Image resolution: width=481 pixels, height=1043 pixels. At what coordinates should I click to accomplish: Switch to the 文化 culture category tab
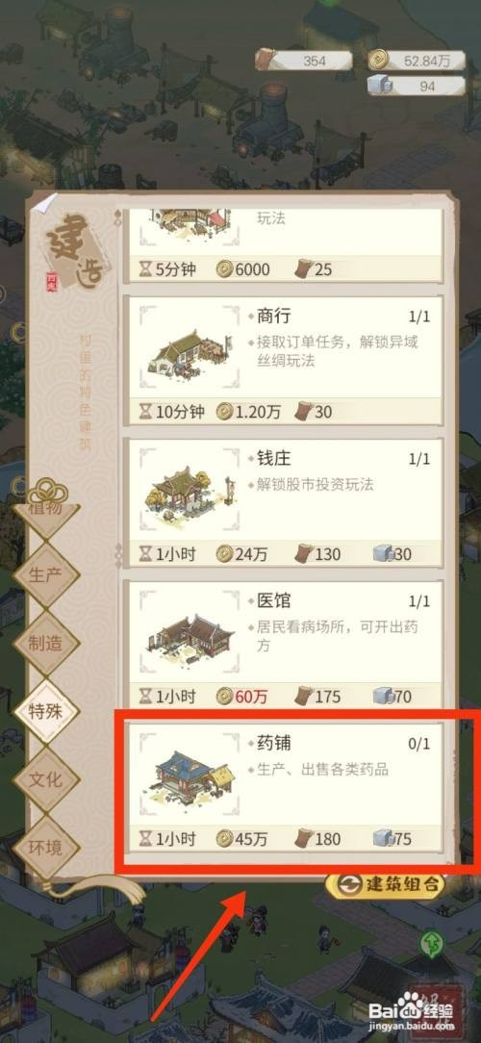[46, 779]
